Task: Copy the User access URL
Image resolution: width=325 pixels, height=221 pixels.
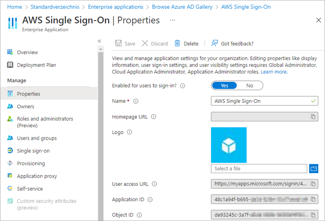Action: (313, 184)
